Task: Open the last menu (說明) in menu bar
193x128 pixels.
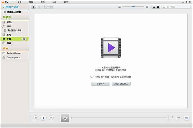Action: [x=66, y=2]
